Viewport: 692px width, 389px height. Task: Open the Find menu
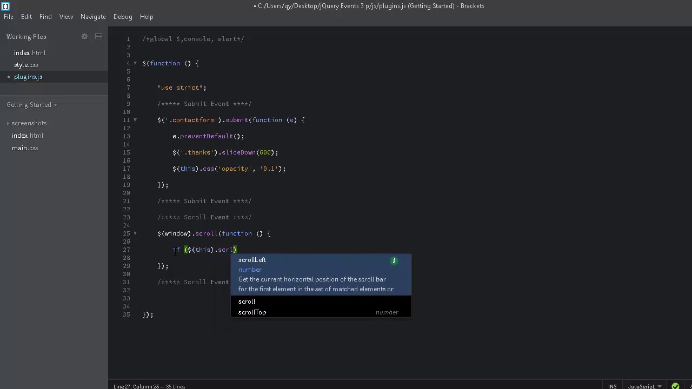tap(45, 17)
